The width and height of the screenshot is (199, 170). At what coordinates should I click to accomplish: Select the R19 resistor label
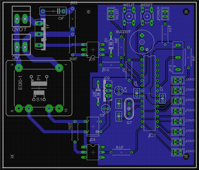106,70
